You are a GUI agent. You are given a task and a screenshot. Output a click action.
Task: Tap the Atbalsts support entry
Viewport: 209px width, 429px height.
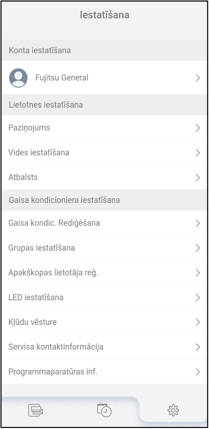23,177
